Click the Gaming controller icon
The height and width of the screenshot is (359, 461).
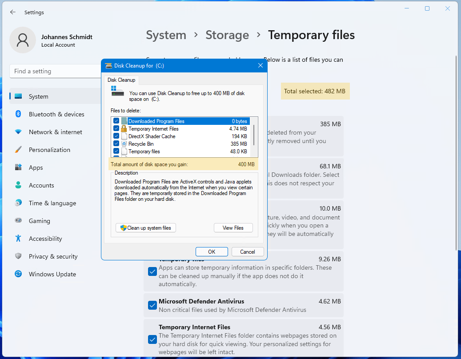(x=18, y=221)
